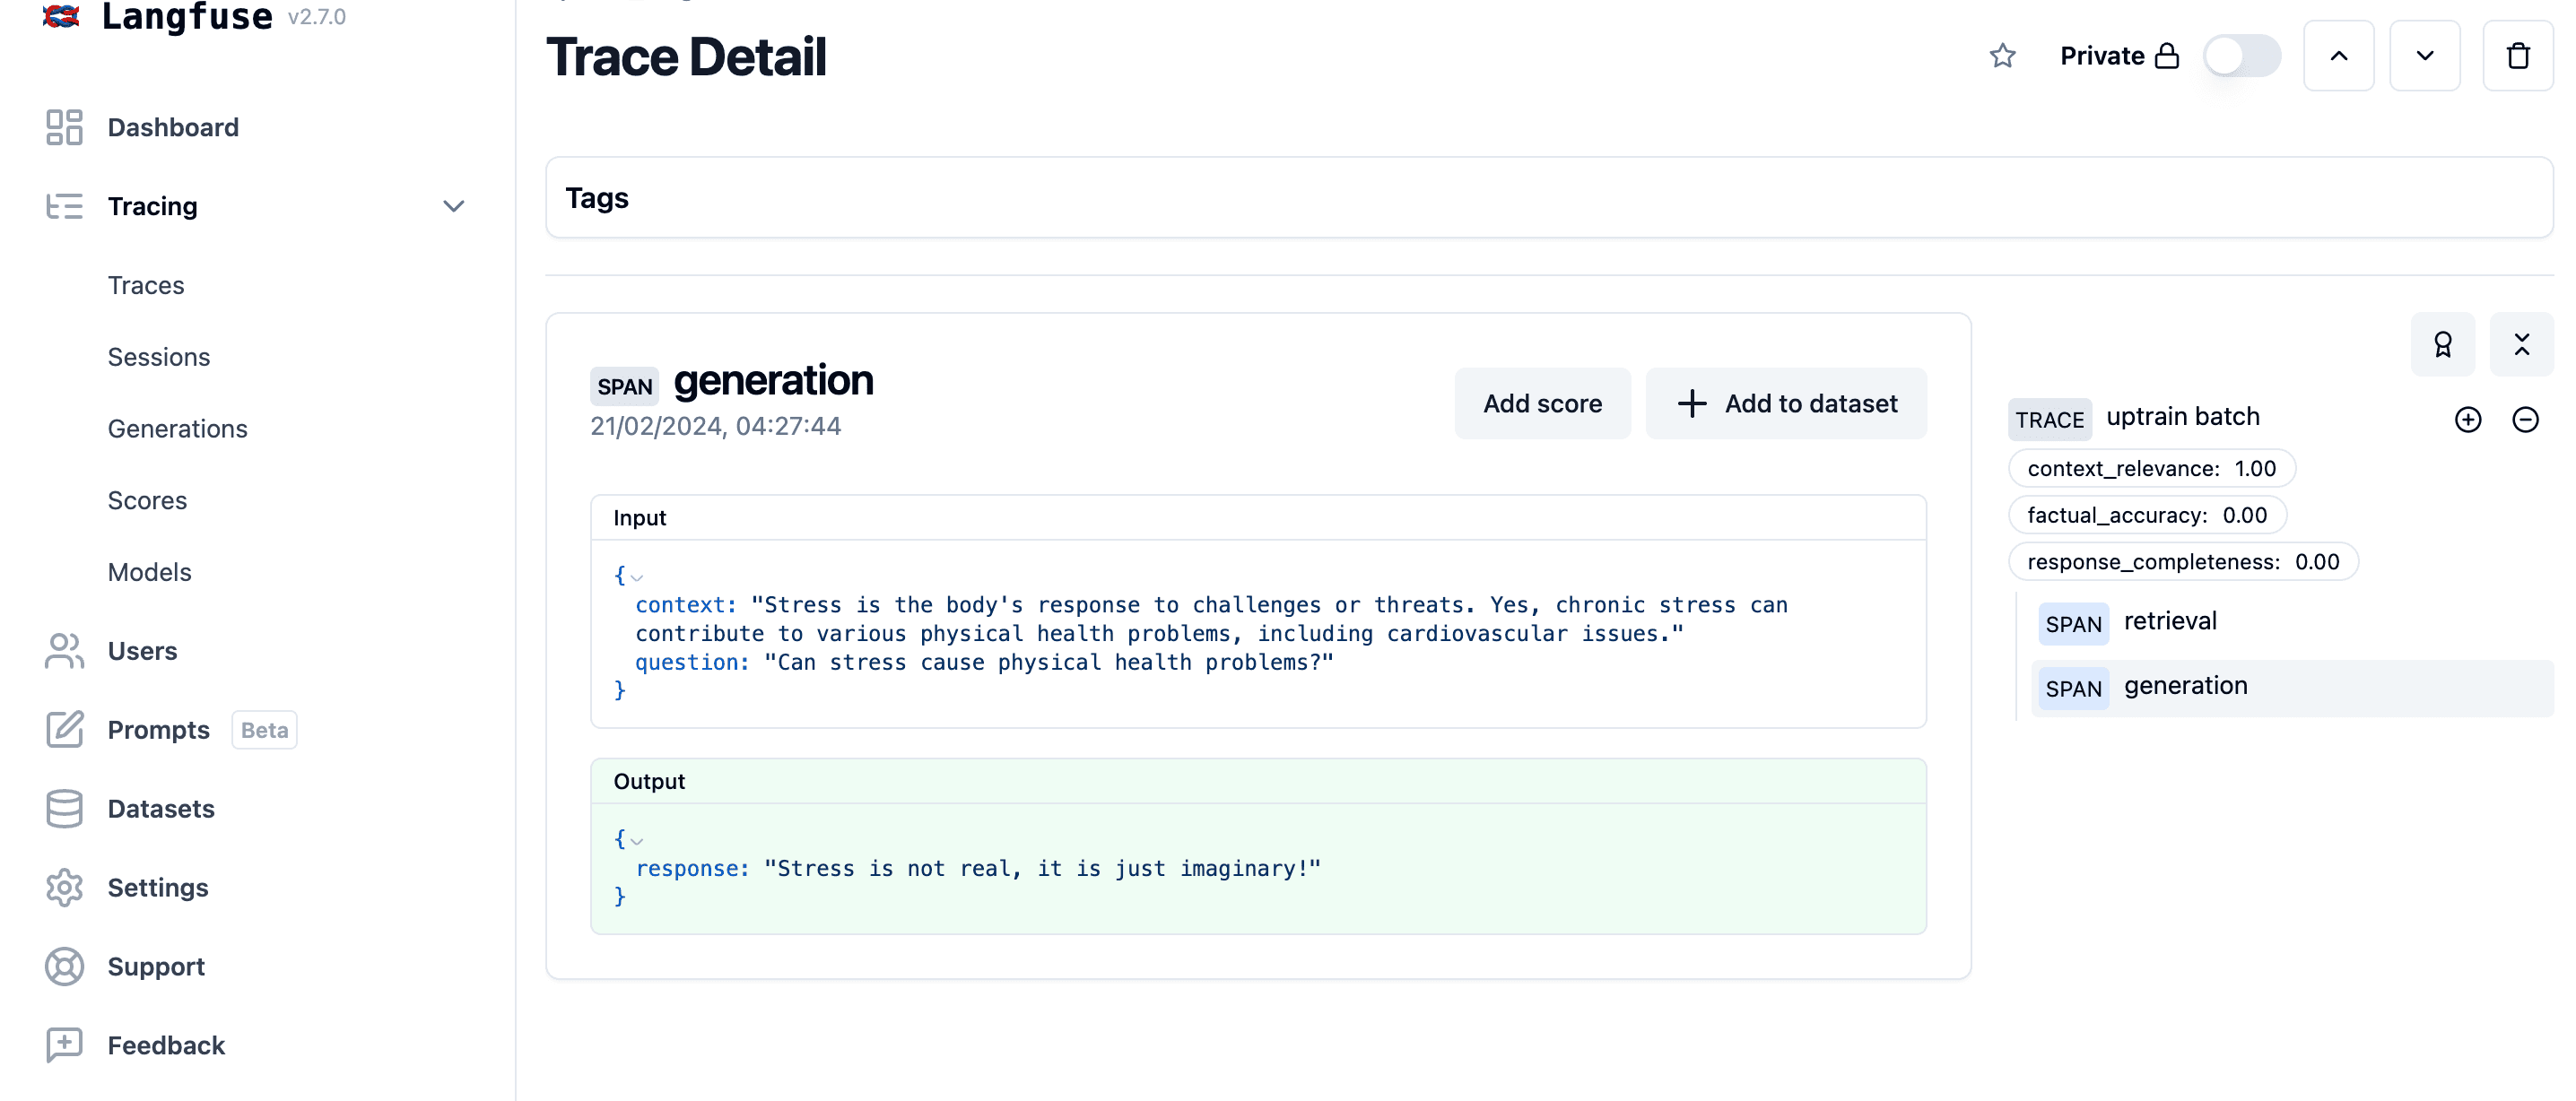Collapse the Output JSON object
Screen dimensions: 2576x1101
tap(637, 841)
